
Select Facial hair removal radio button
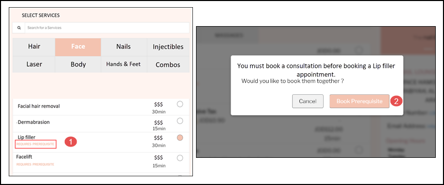pos(180,104)
